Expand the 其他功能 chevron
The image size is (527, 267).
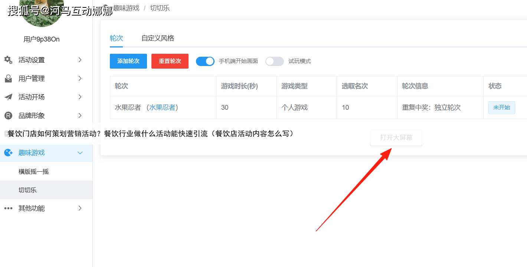[80, 208]
